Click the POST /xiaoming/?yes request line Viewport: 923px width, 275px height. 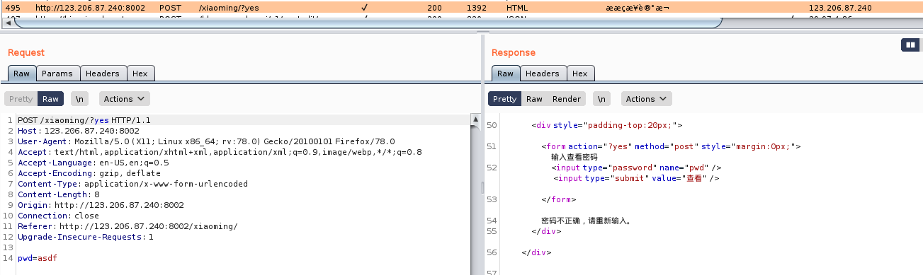click(84, 120)
